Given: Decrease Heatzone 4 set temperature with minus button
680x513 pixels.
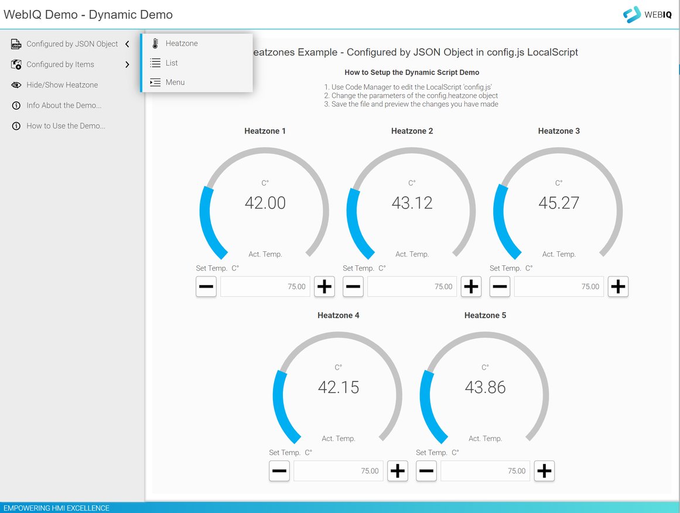Looking at the screenshot, I should (x=279, y=471).
